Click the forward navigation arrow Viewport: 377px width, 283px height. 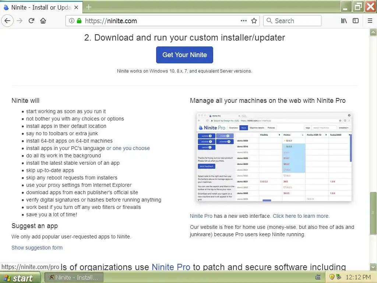click(20, 21)
